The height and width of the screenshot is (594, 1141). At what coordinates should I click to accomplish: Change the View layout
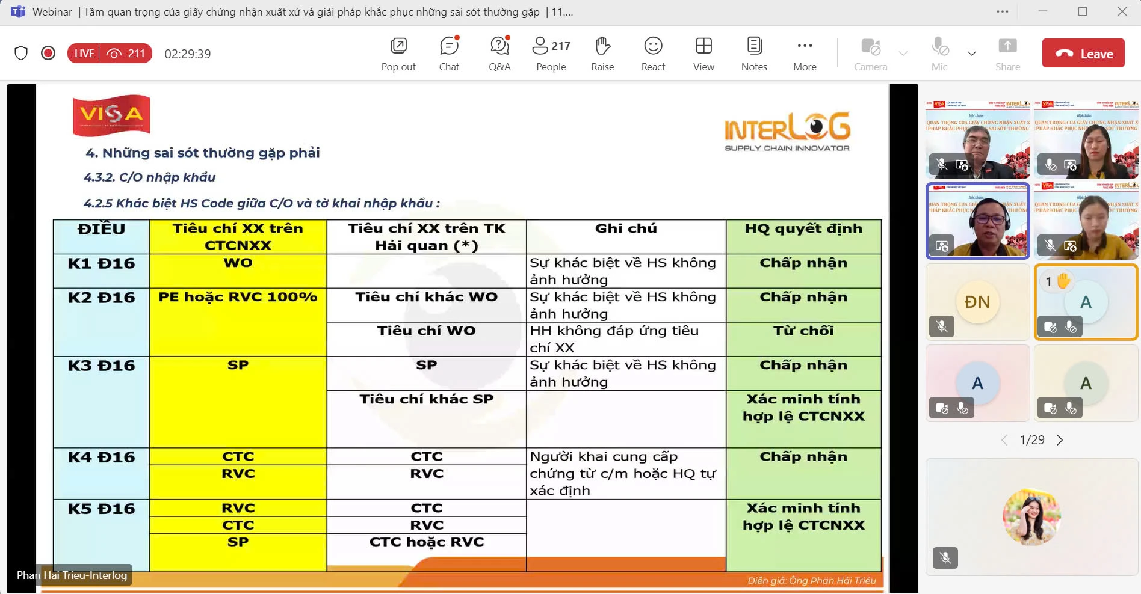(x=703, y=54)
